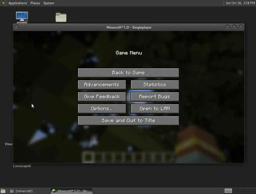Save and Quit to Title
Image resolution: width=256 pixels, height=194 pixels.
128,121
